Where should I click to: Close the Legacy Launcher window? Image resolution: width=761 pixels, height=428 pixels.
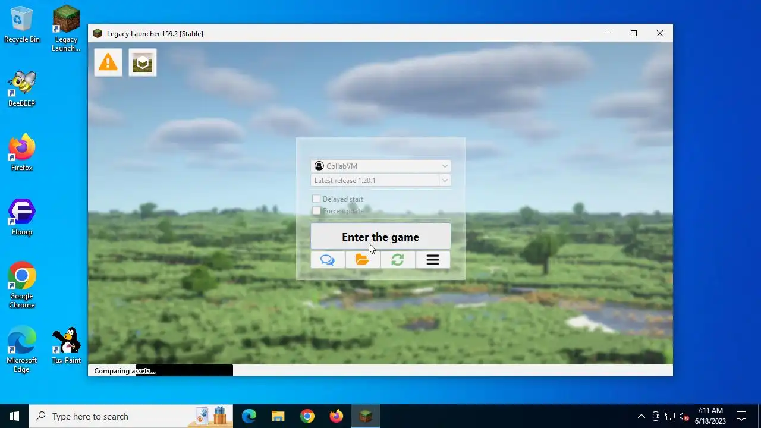point(660,33)
